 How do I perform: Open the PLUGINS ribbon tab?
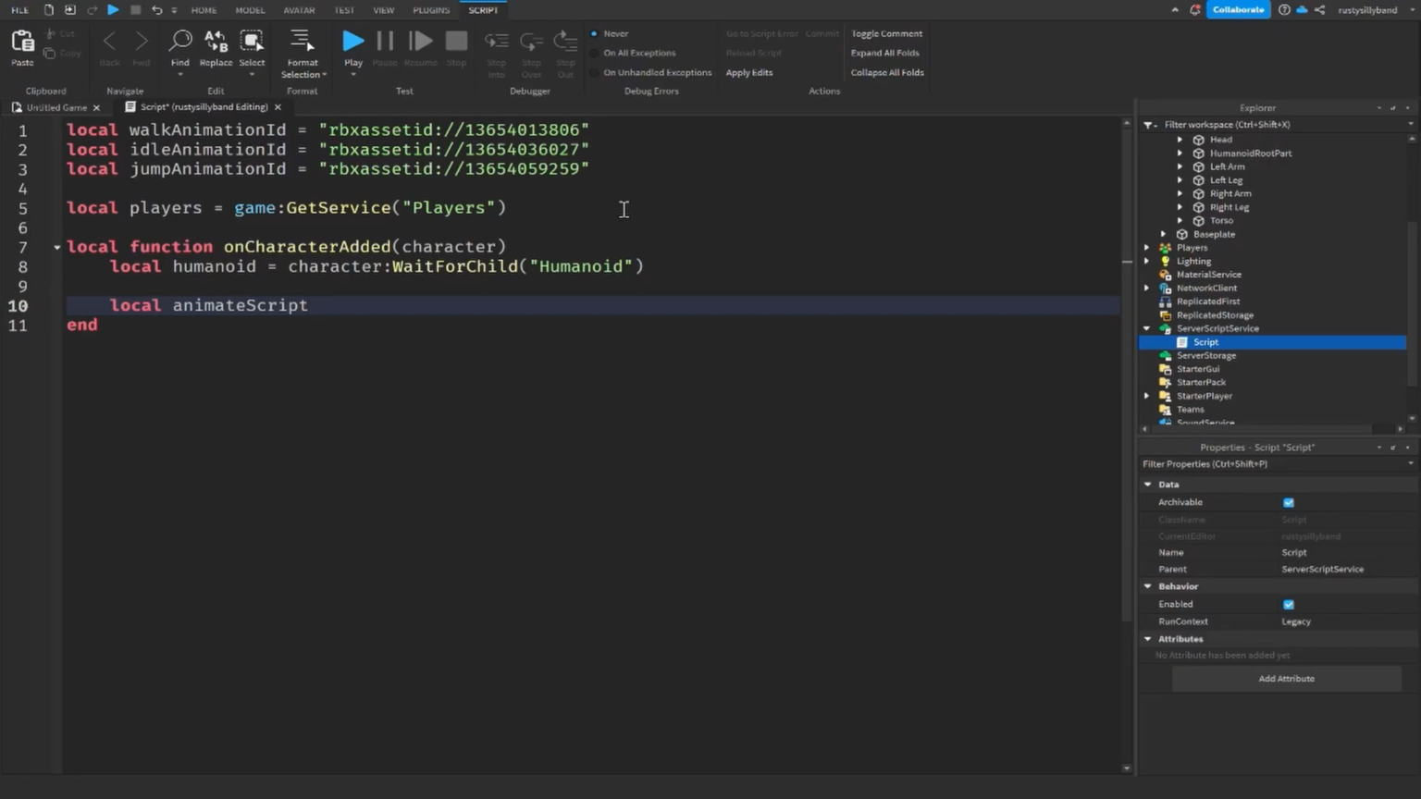coord(431,10)
